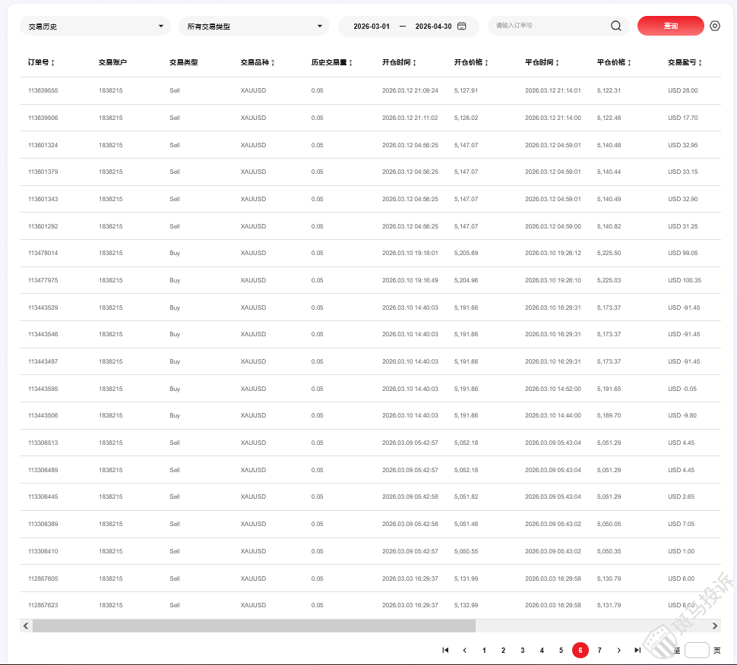
Task: Sort by 开仓价格 column arrow
Action: (x=486, y=62)
